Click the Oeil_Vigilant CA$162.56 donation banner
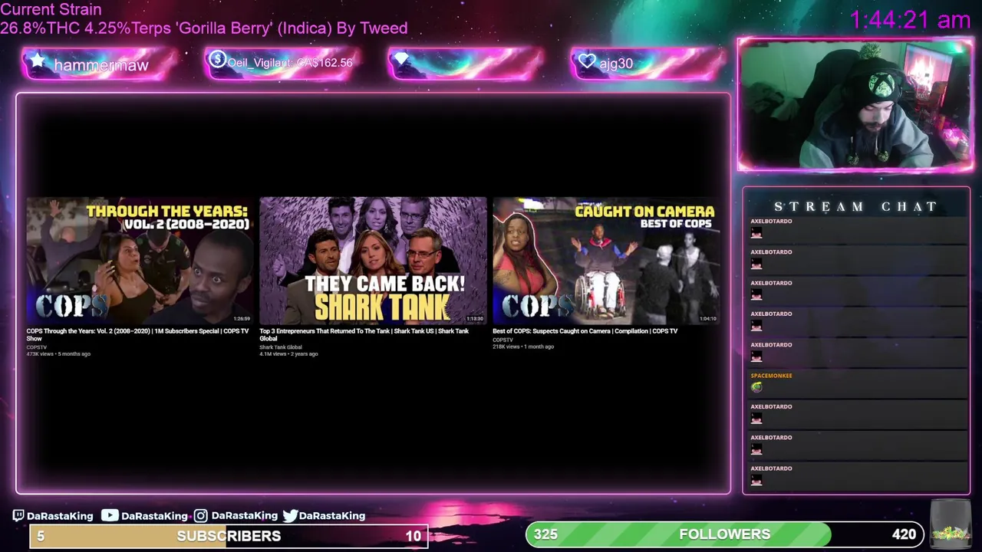This screenshot has height=552, width=982. [282, 63]
